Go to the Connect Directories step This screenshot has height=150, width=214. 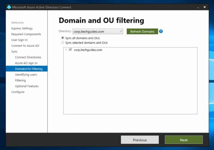[28, 57]
